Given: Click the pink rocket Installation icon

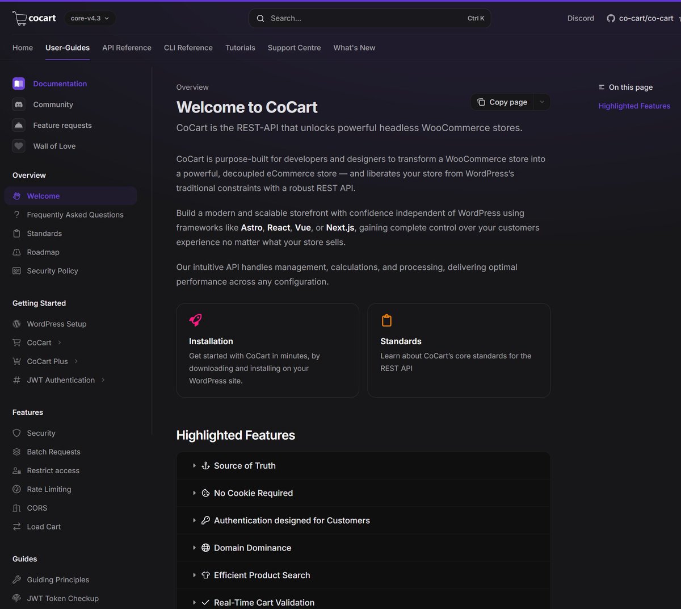Looking at the screenshot, I should 195,320.
